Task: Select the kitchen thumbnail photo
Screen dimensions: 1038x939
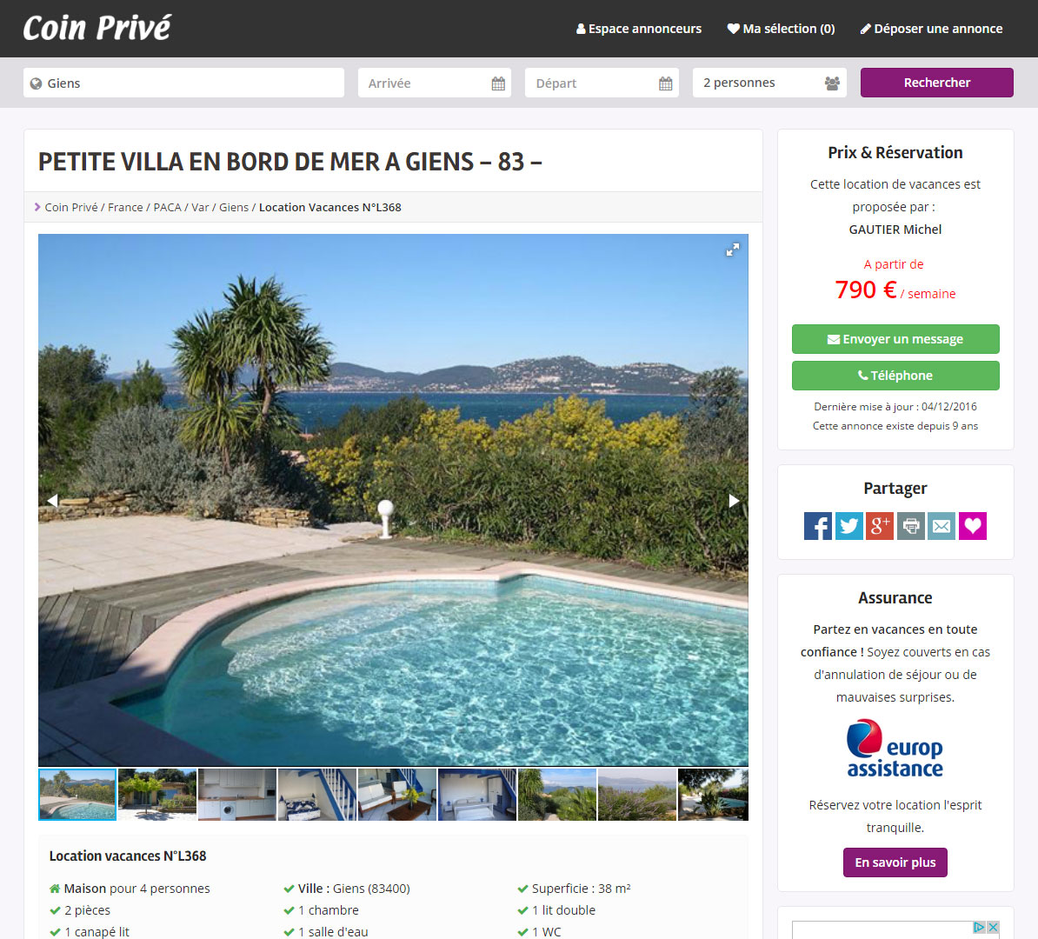Action: click(237, 795)
